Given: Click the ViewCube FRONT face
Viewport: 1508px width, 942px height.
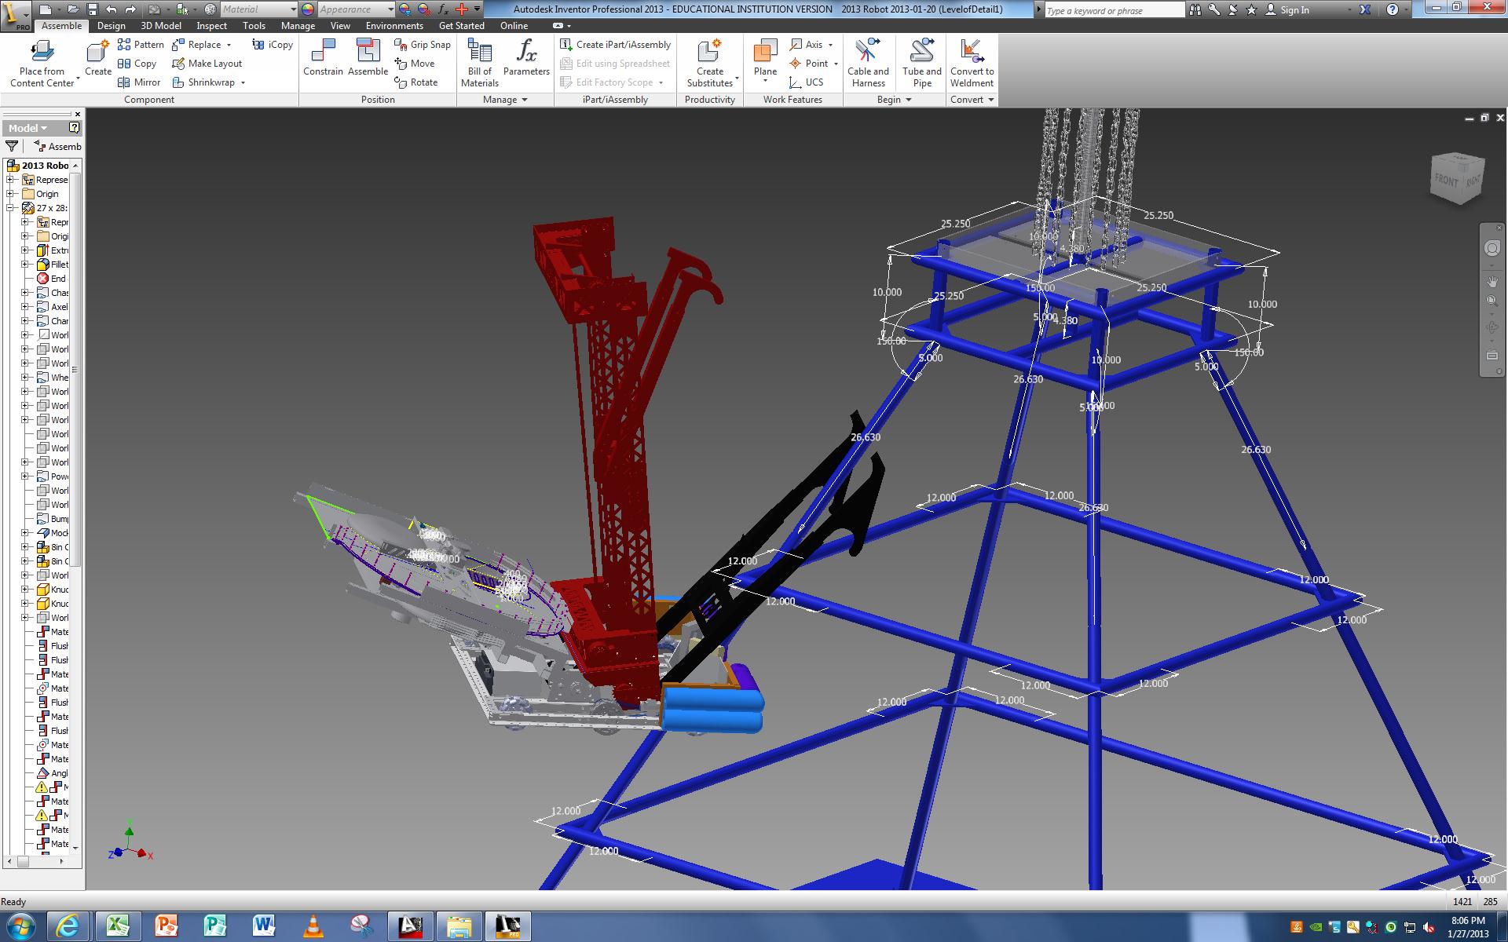Looking at the screenshot, I should (1446, 180).
